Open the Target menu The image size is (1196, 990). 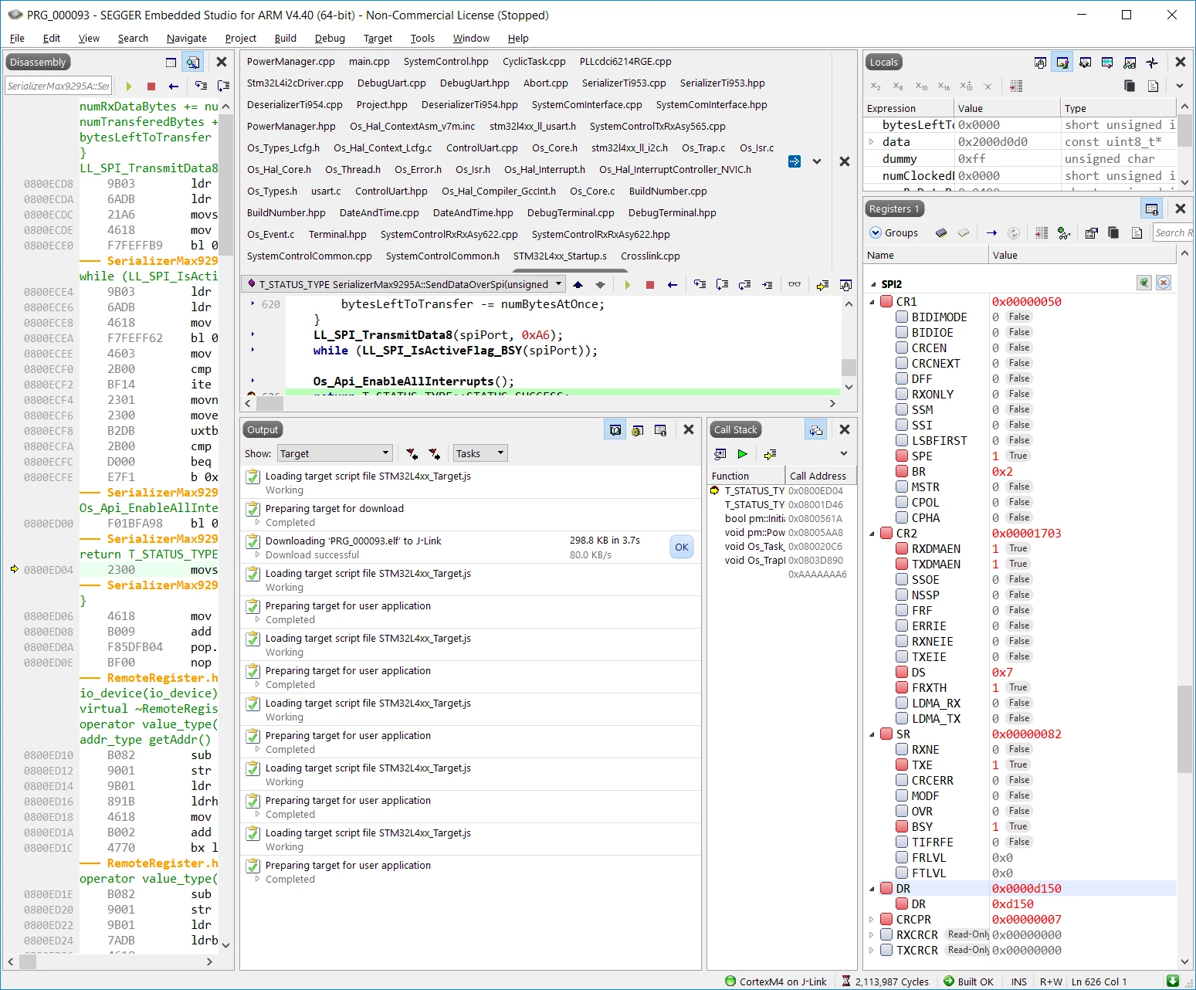tap(378, 38)
